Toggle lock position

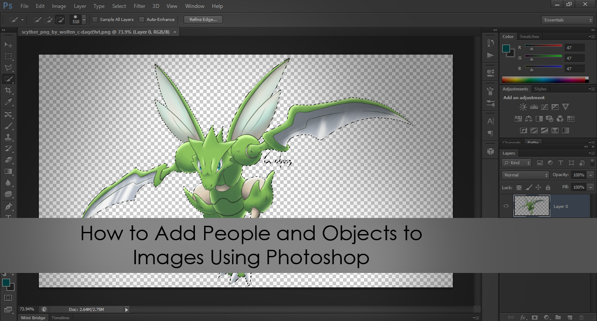click(538, 187)
